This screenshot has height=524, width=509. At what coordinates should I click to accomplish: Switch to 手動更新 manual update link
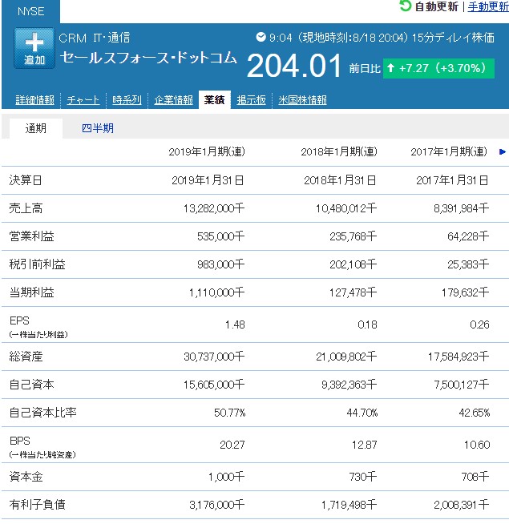coord(488,6)
